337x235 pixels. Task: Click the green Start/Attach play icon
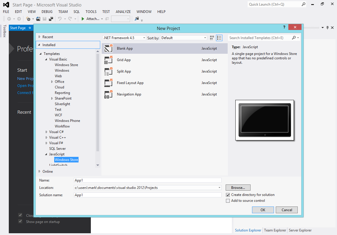click(83, 19)
